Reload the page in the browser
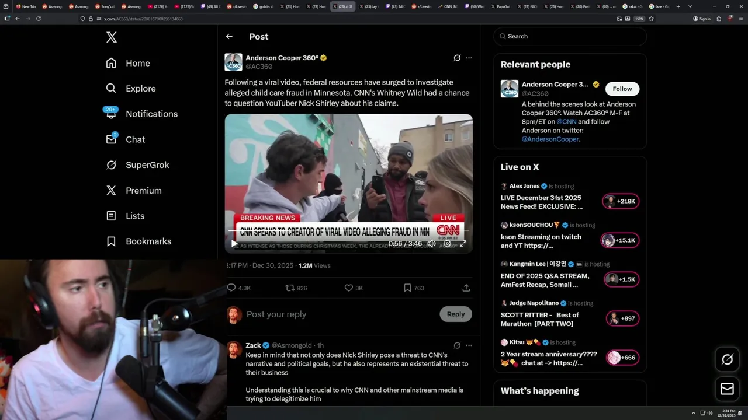 pyautogui.click(x=39, y=19)
